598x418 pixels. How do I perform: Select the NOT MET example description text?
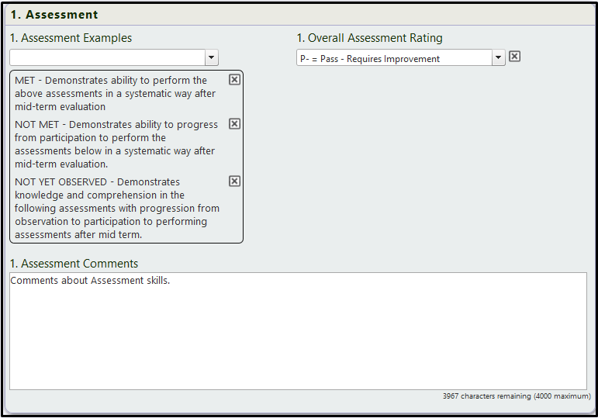(x=116, y=144)
